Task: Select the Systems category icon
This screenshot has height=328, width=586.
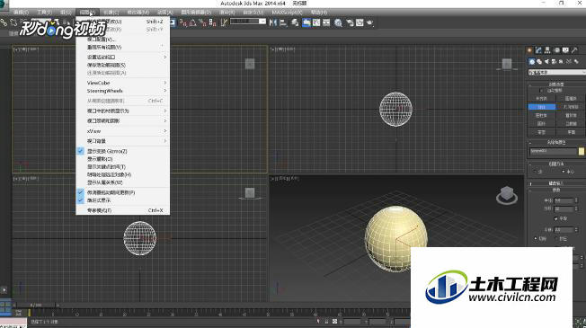Action: [576, 62]
